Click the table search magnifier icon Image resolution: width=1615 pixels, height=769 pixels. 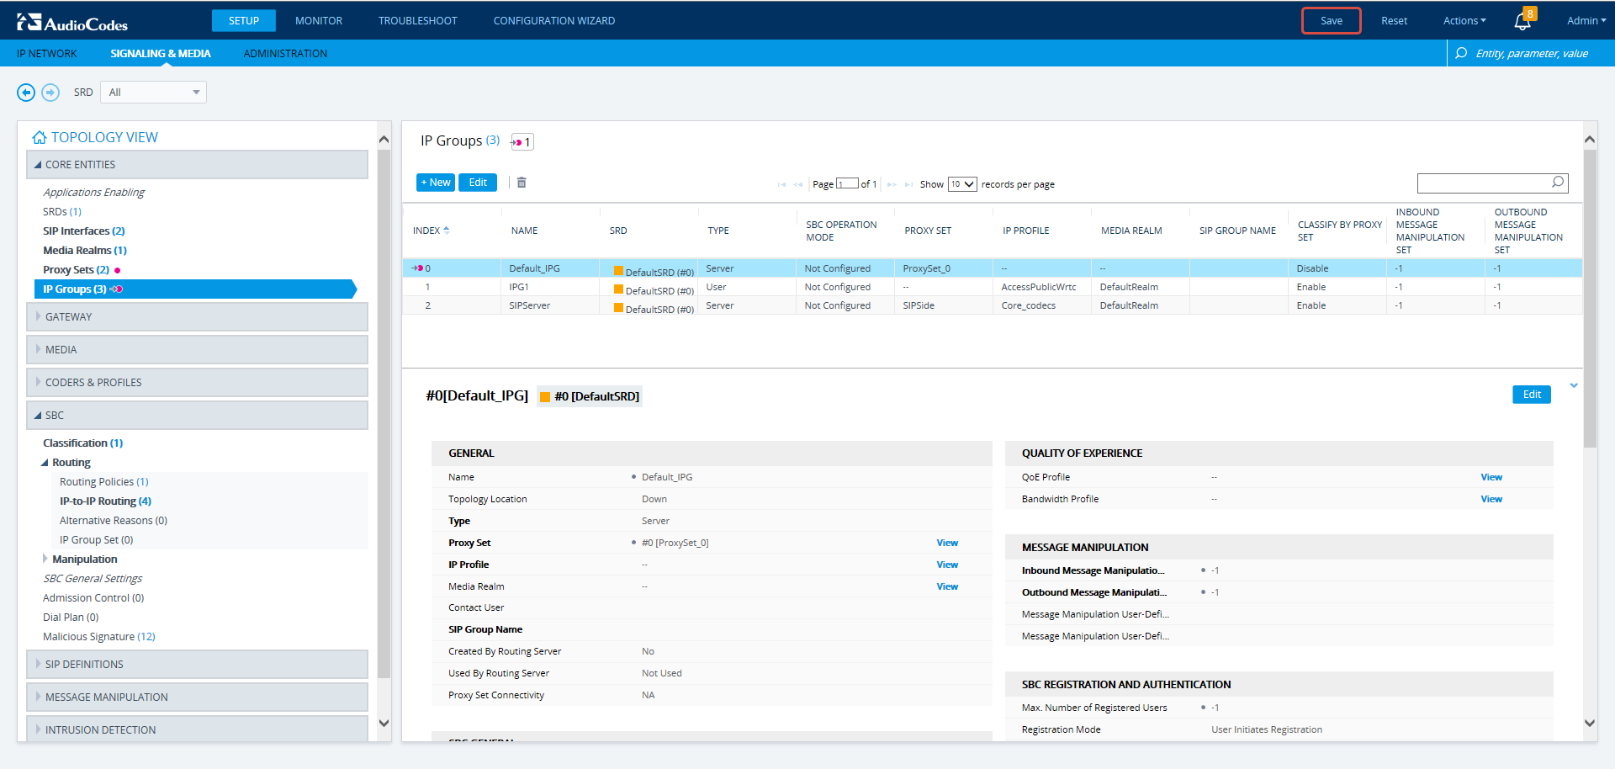click(x=1558, y=183)
